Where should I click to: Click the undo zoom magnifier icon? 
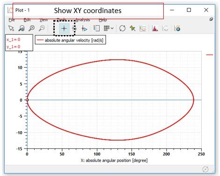42,28
